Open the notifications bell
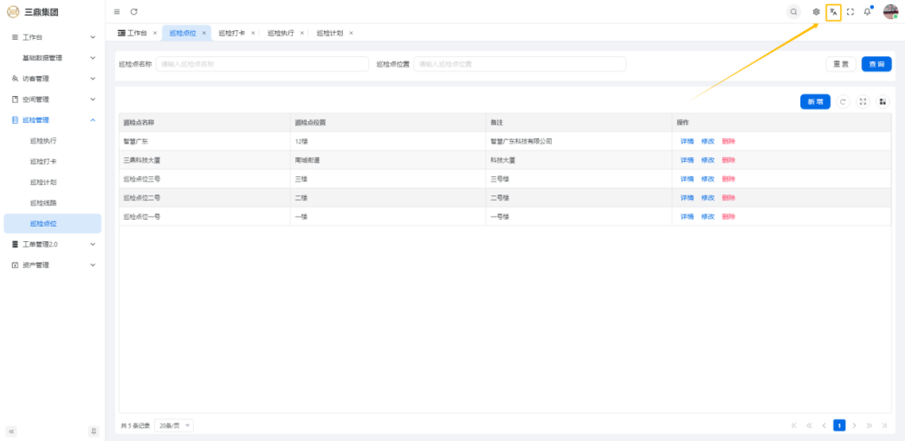 pyautogui.click(x=868, y=12)
